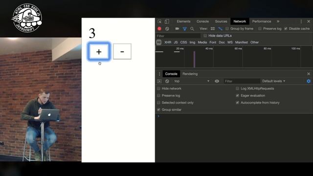
Task: Filter requests by Font
Action: pos(213,43)
